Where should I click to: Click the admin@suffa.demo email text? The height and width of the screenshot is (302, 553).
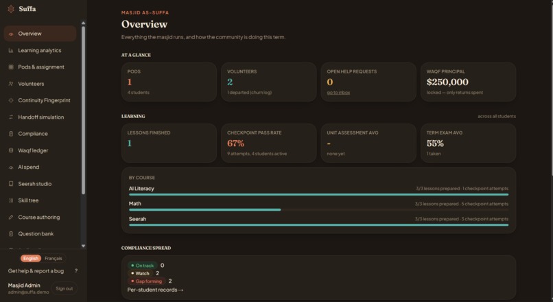click(28, 292)
